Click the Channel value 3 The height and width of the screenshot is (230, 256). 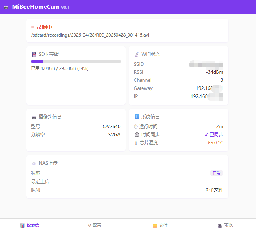point(222,80)
